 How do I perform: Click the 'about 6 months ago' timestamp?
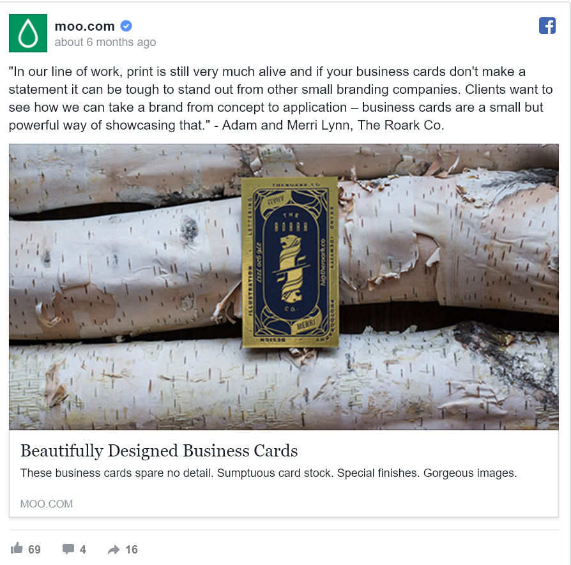[105, 42]
